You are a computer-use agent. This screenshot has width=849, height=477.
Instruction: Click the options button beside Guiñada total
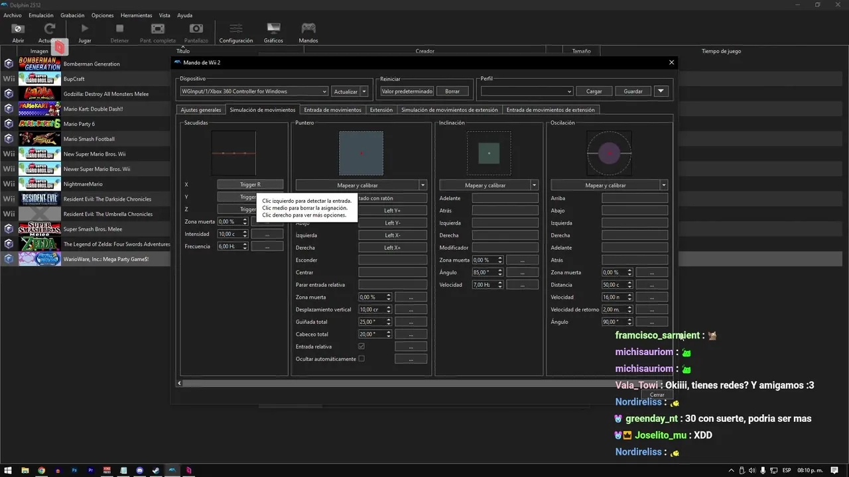tap(411, 322)
